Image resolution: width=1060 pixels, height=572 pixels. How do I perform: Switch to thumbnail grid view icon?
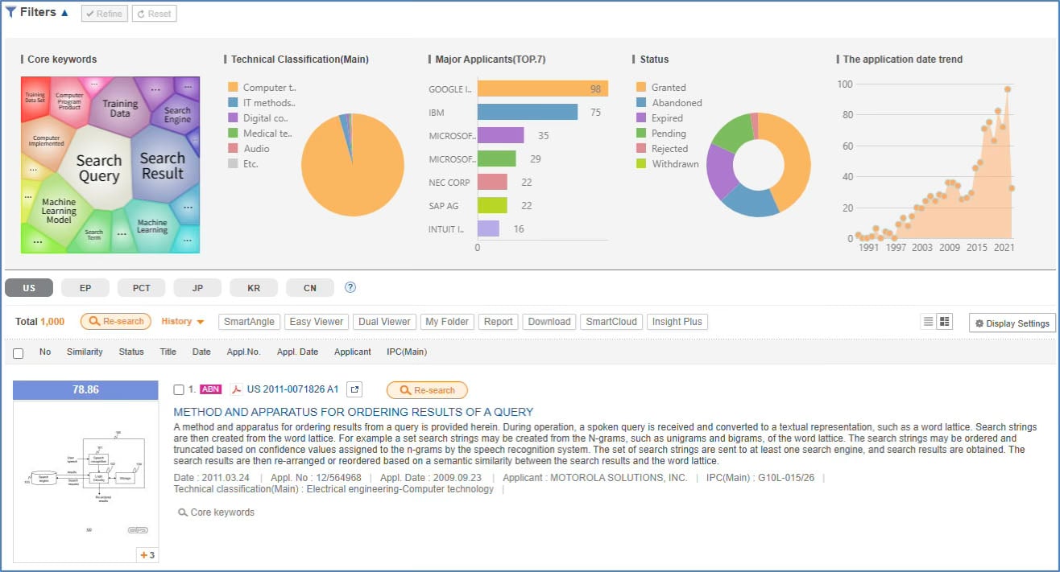click(x=944, y=322)
